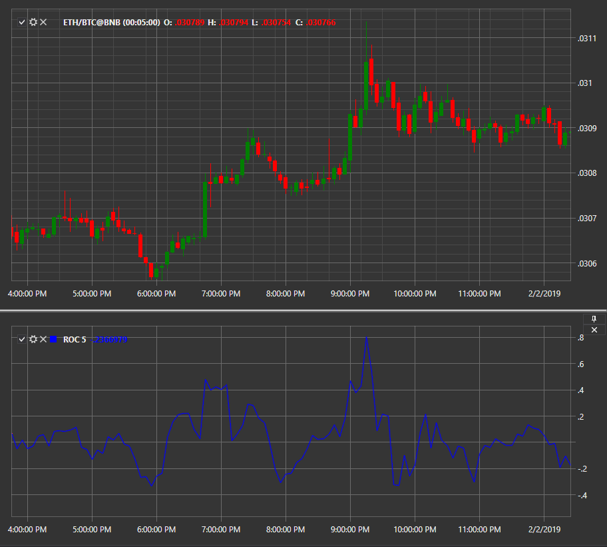Remove the ROC 5 indicator with X
The image size is (607, 547).
pos(43,339)
